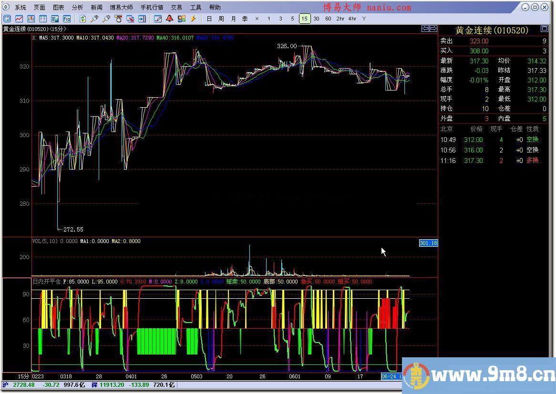The width and height of the screenshot is (556, 394).
Task: Maximize the 黄金连续 quote panel
Action: pos(544,29)
